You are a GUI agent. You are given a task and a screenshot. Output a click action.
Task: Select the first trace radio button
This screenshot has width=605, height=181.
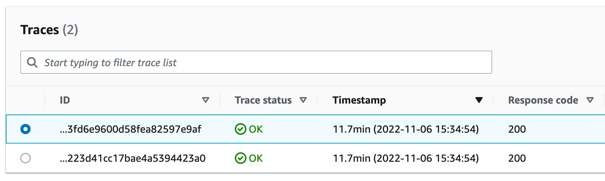(x=25, y=129)
